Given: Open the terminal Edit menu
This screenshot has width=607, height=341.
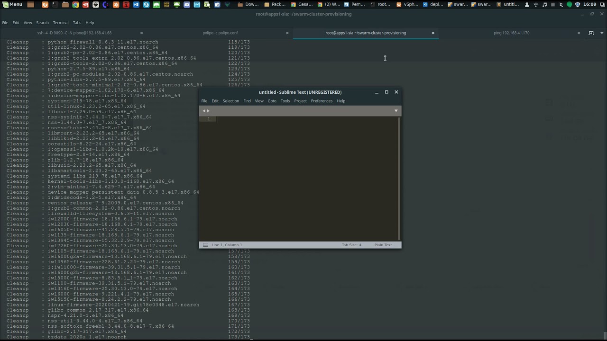Looking at the screenshot, I should pyautogui.click(x=16, y=23).
